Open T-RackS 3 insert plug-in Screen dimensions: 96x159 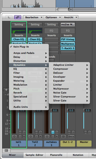click(x=68, y=48)
